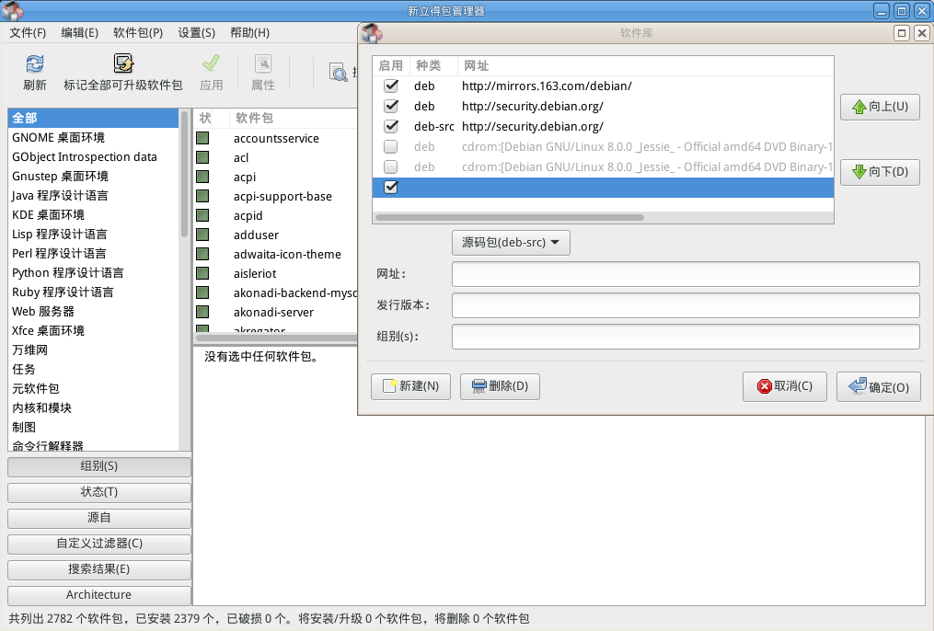Open the 设置(S) menu
This screenshot has width=934, height=631.
[x=197, y=33]
